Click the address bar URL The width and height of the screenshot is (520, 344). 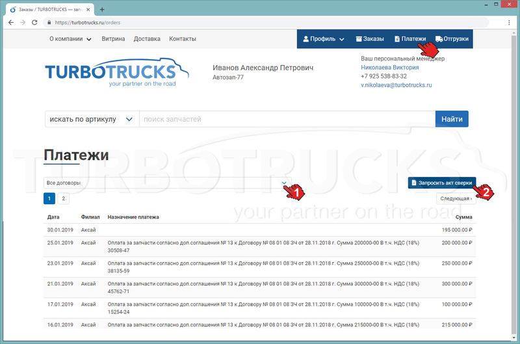coord(88,23)
